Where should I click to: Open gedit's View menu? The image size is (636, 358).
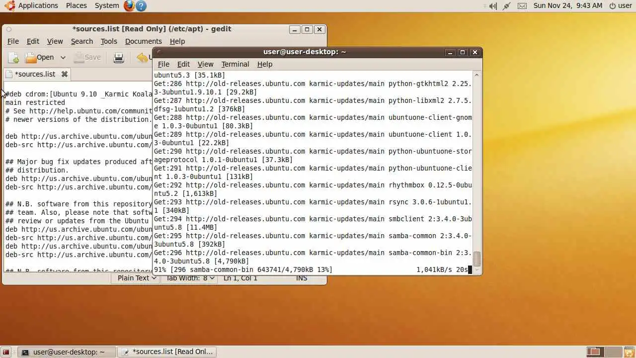pyautogui.click(x=55, y=41)
